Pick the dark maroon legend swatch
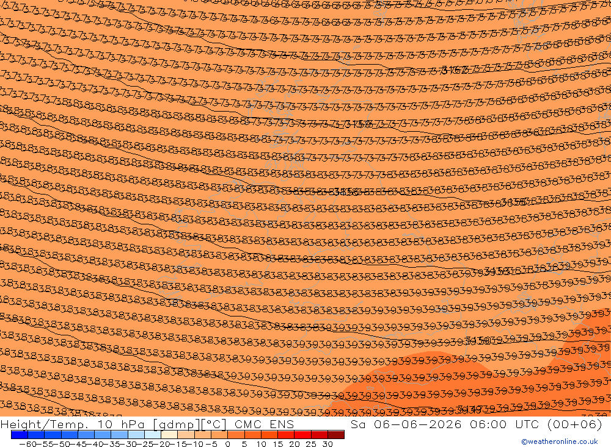Viewport: 611px width, 447px height. (336, 435)
